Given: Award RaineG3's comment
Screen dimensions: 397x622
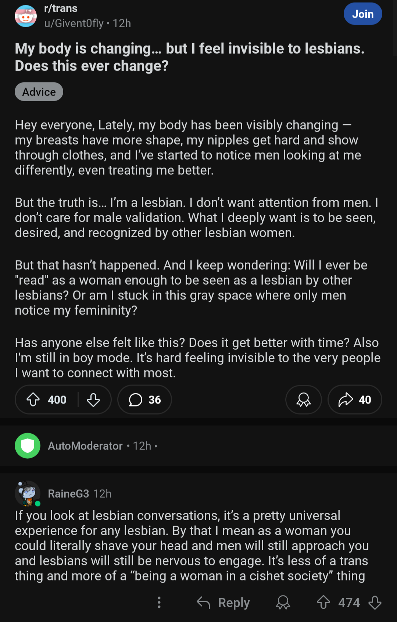Looking at the screenshot, I should (x=283, y=603).
